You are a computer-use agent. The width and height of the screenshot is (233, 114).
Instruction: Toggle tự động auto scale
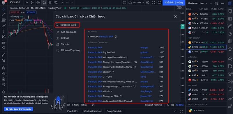coord(180,105)
